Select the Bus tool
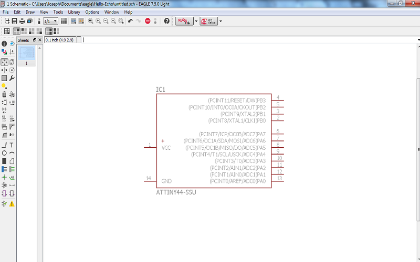 click(x=4, y=169)
